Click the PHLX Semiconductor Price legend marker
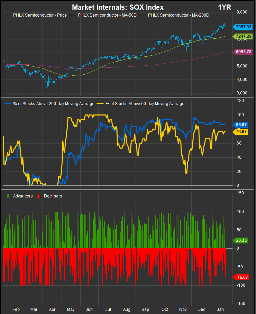The height and width of the screenshot is (314, 256). coord(8,15)
